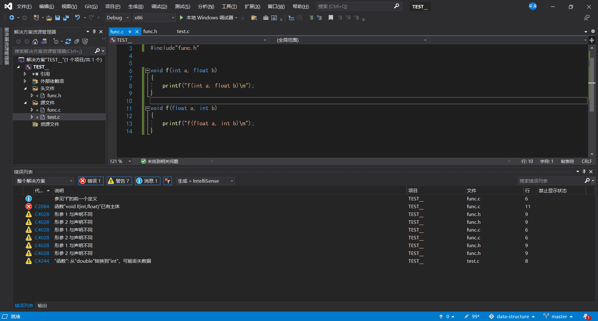The width and height of the screenshot is (598, 321).
Task: Open the Debug configuration dropdown
Action: tap(117, 18)
